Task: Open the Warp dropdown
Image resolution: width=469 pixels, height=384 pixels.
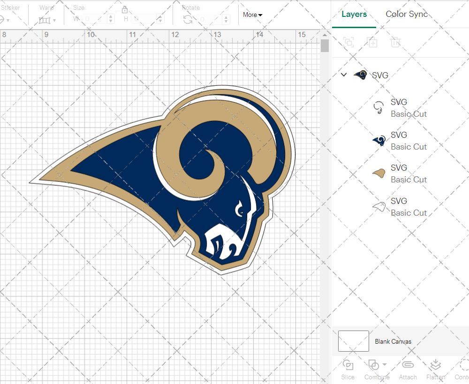Action: 47,20
